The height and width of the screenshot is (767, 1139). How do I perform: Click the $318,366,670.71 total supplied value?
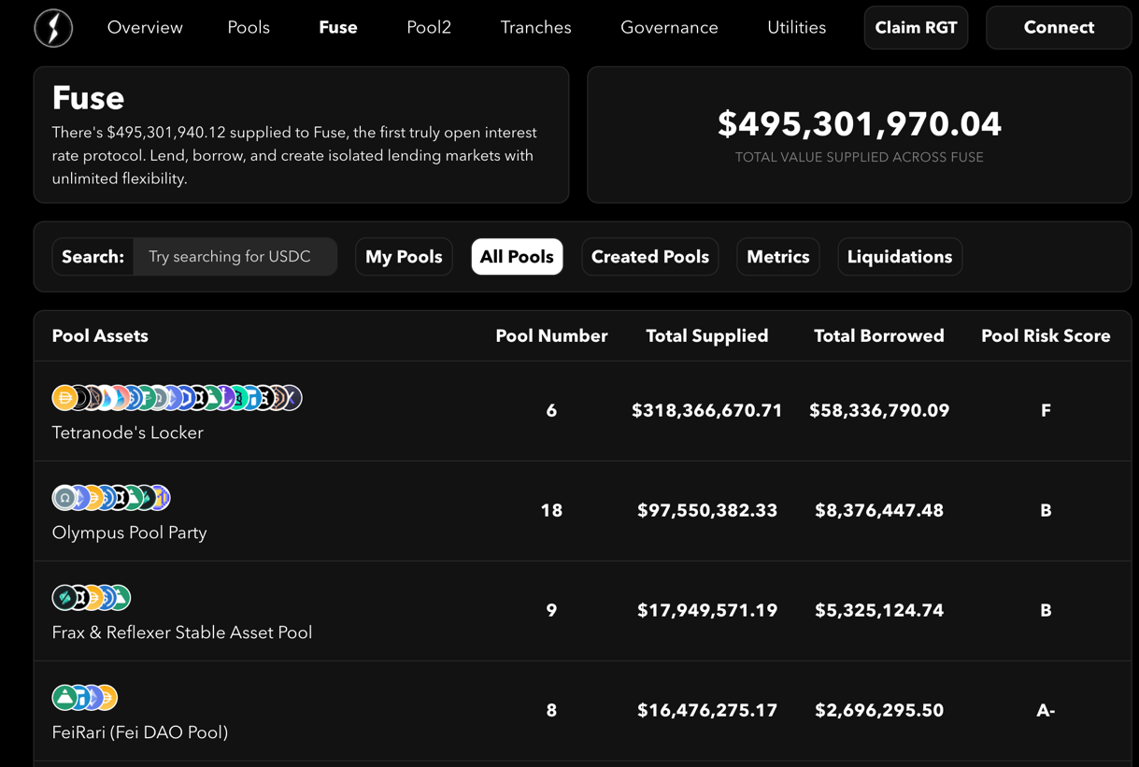point(707,411)
